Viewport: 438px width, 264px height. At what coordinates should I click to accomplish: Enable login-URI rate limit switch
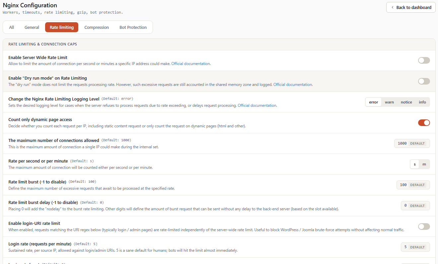pos(424,227)
